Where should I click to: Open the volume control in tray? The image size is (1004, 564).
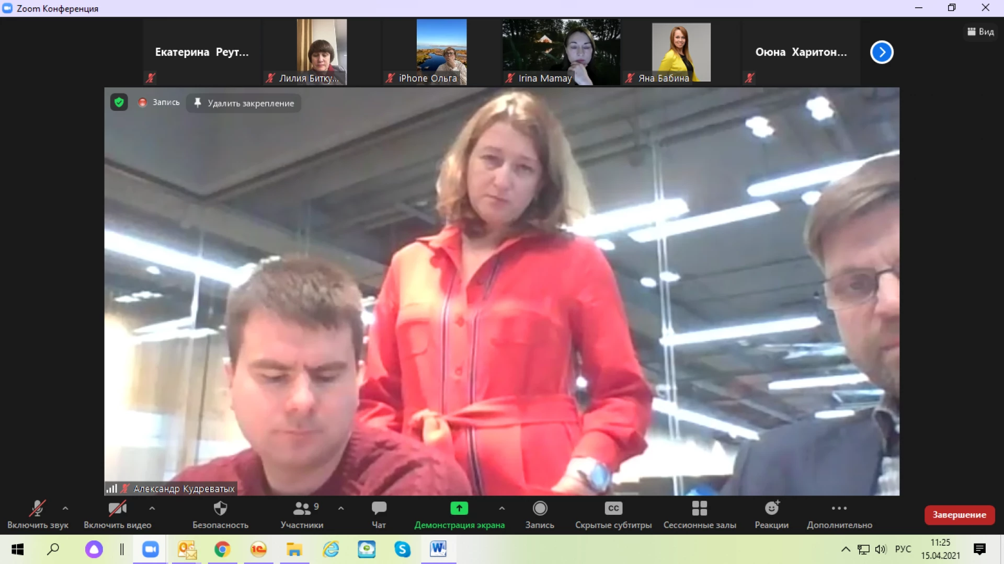[881, 549]
